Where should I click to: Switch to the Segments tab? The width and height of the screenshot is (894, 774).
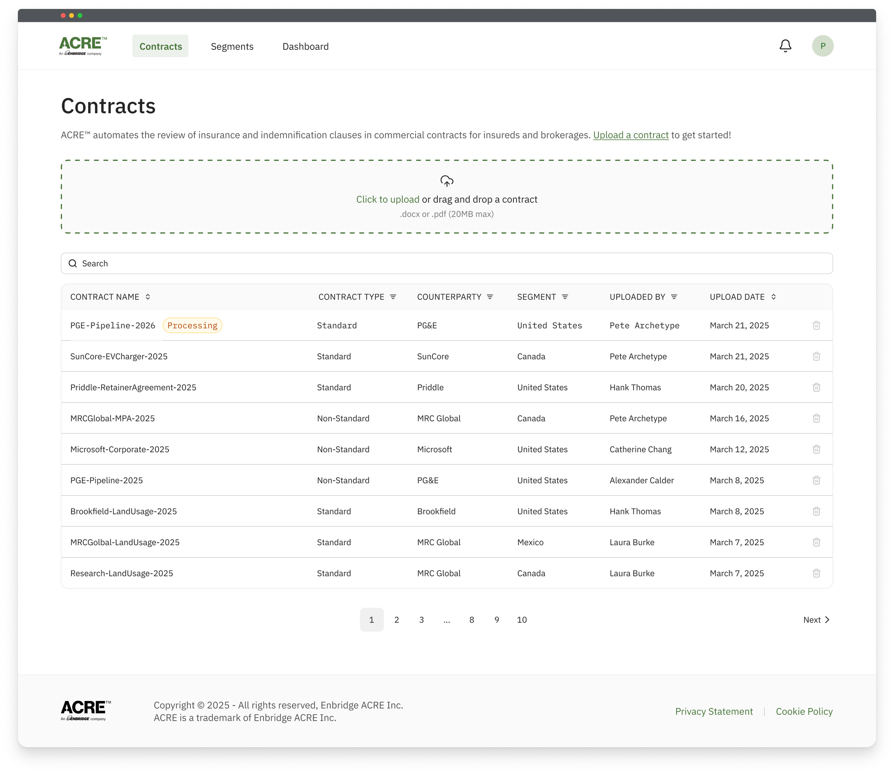pyautogui.click(x=232, y=46)
